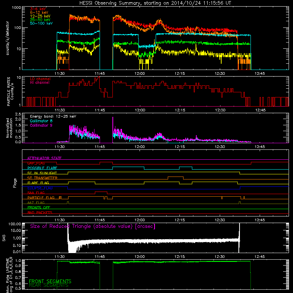
Task: Select the blue ECLIPSE_FLAG label
Action: tap(40, 188)
